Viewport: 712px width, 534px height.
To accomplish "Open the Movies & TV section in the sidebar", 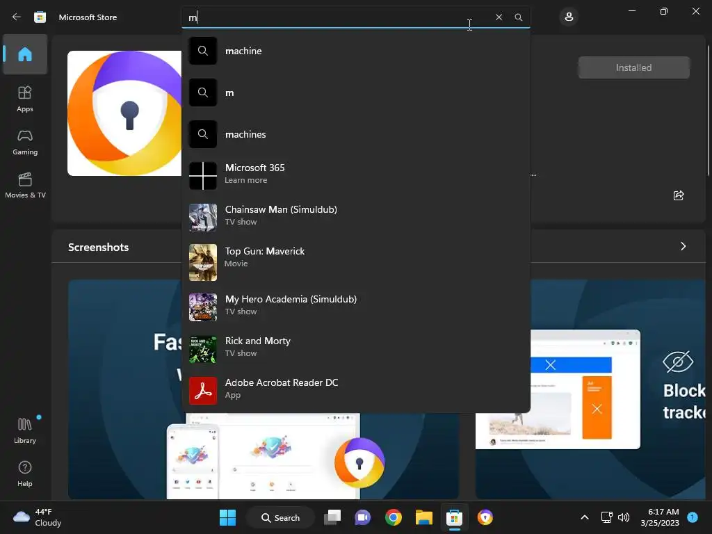I will (25, 185).
